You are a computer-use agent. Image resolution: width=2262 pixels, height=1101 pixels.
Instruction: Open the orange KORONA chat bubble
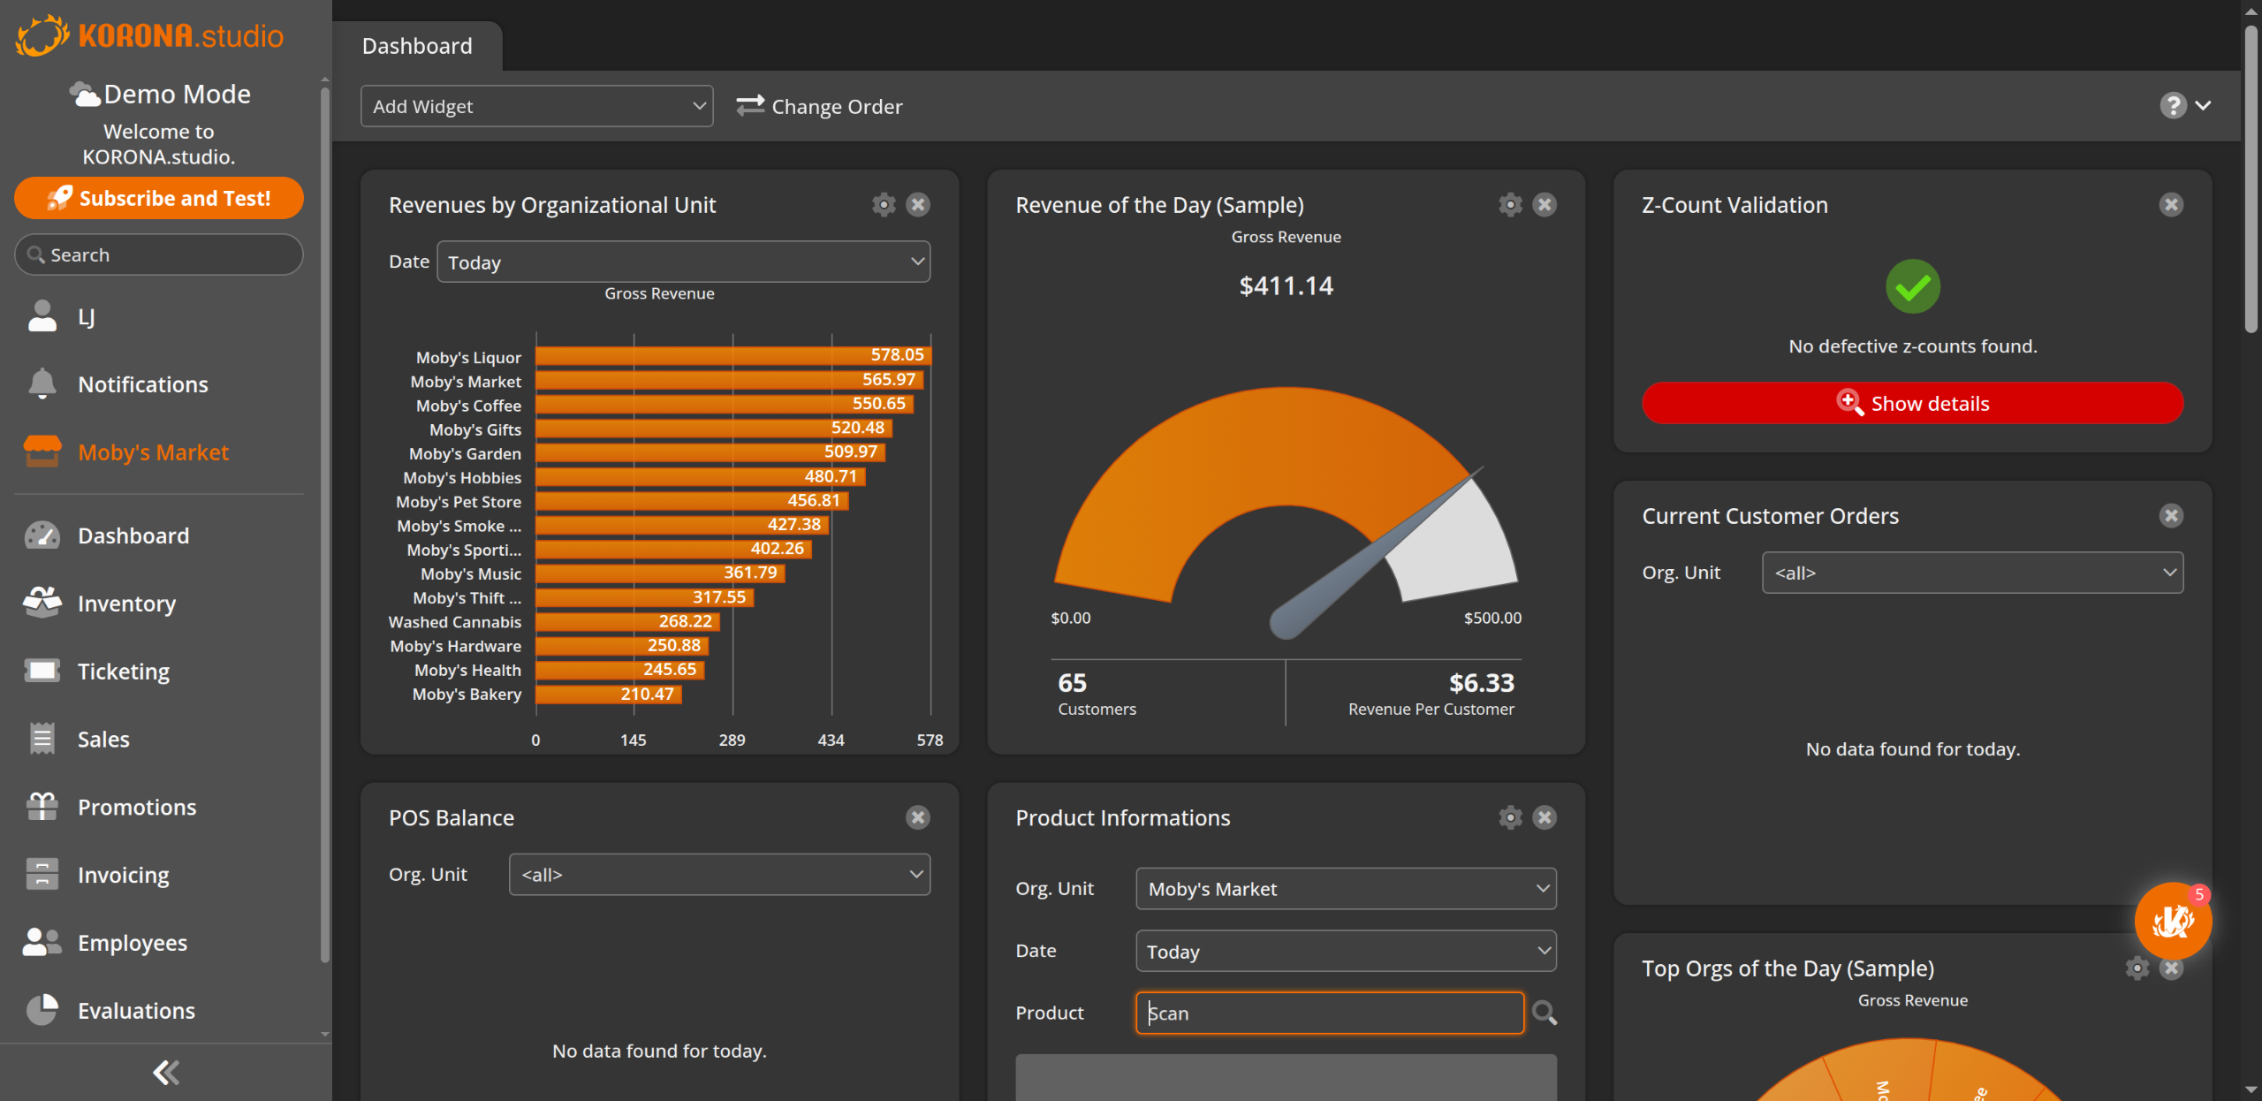(x=2172, y=922)
